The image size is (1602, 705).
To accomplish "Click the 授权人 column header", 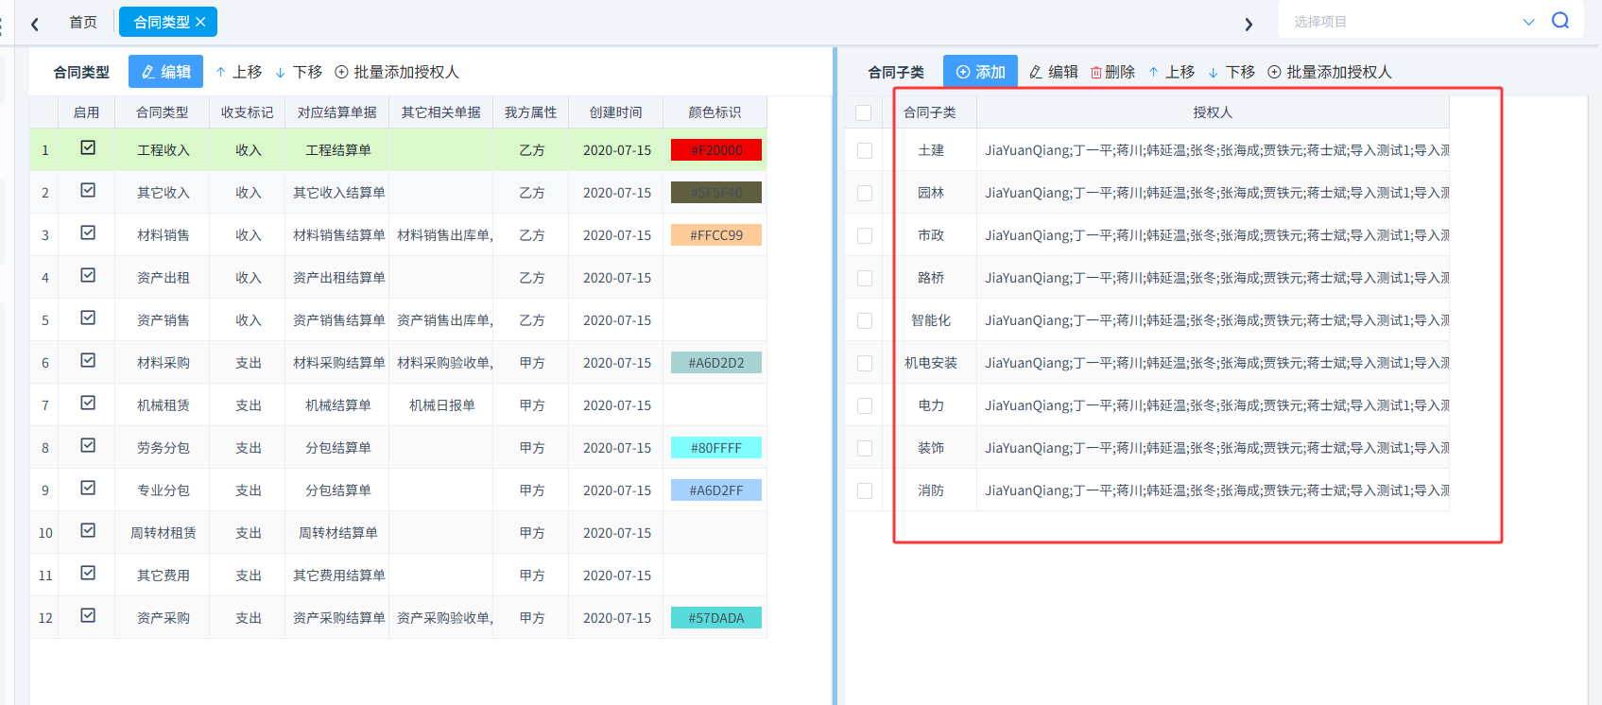I will point(1213,112).
